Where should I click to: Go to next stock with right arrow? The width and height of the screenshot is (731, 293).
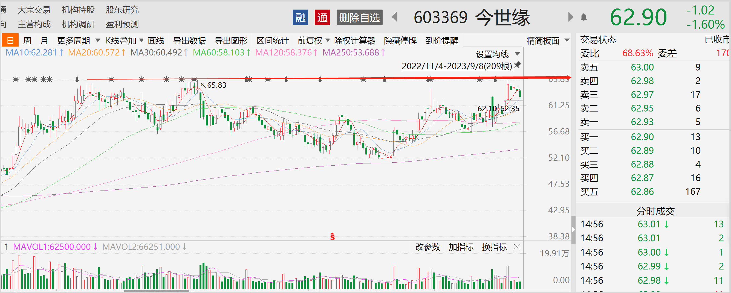[570, 17]
